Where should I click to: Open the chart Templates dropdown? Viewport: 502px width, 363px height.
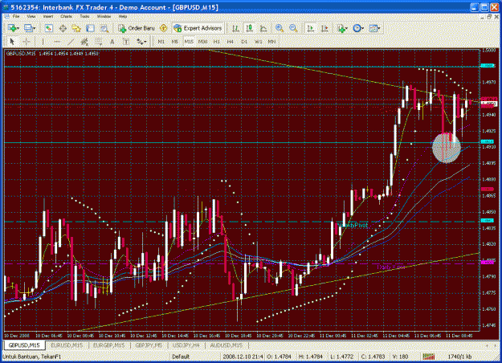click(374, 28)
